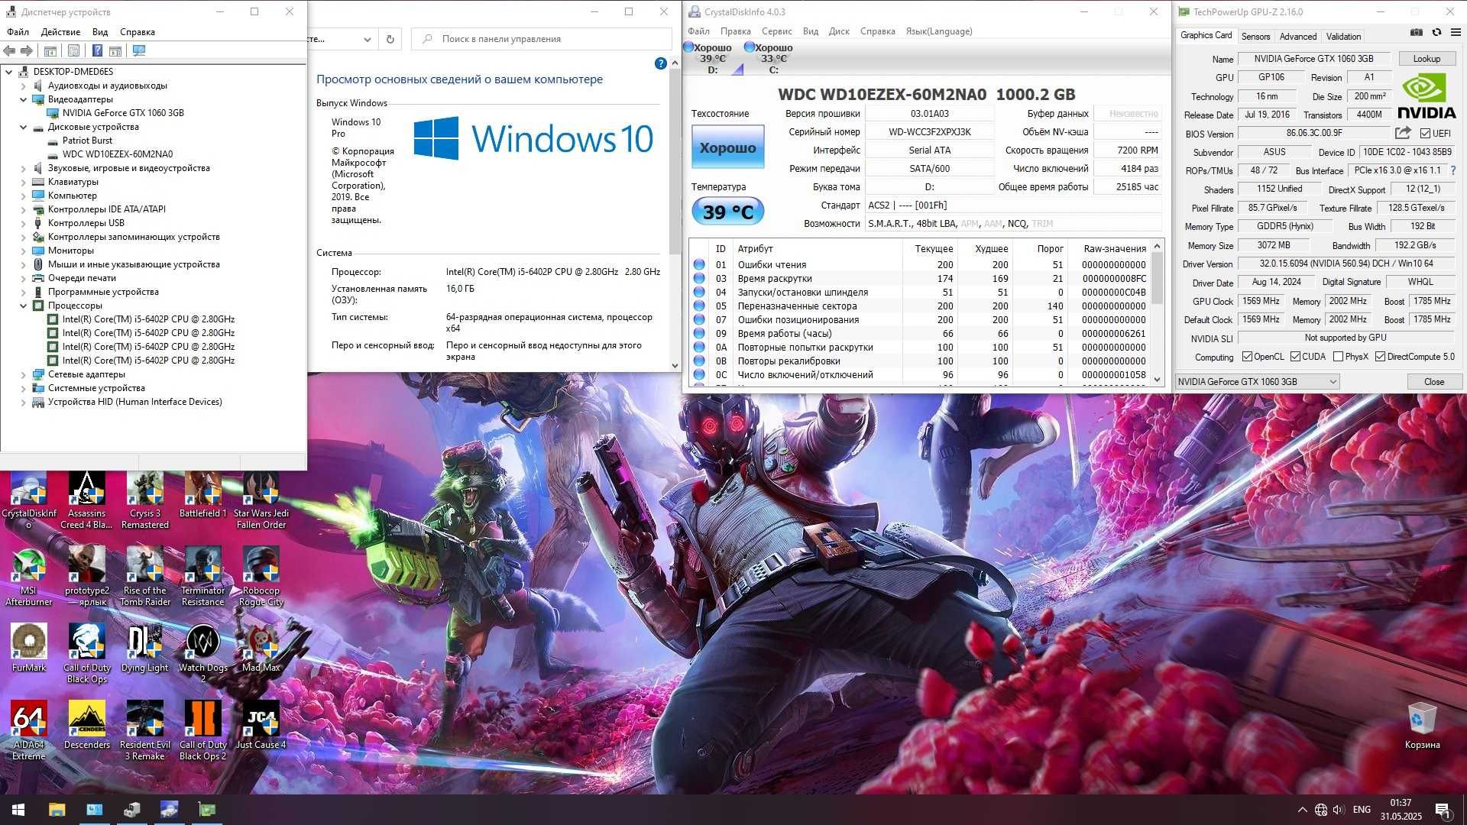Click the back arrow in Device Manager toolbar
This screenshot has height=825, width=1467.
coord(9,50)
